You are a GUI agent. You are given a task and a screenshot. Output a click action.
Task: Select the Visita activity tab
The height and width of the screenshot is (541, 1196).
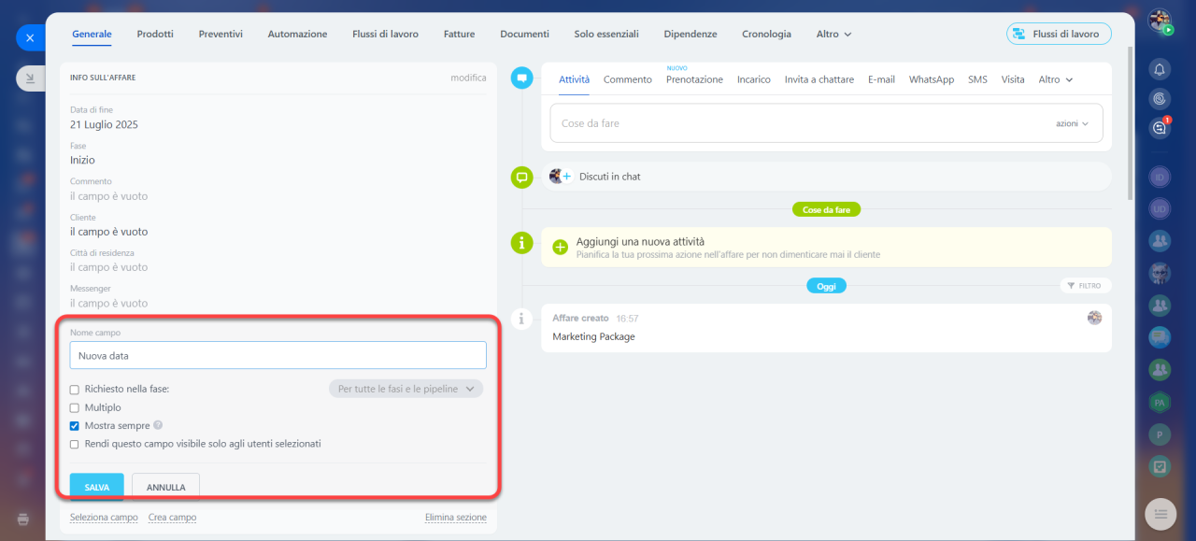(1013, 79)
